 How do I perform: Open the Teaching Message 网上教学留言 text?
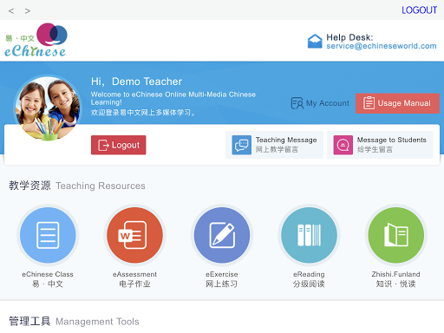coord(286,145)
